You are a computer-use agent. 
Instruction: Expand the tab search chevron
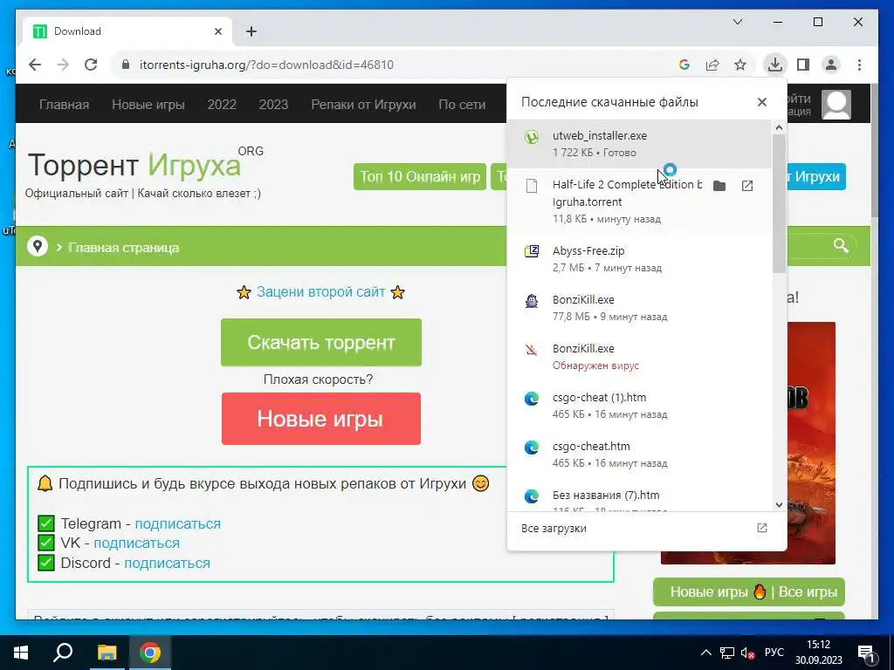737,22
